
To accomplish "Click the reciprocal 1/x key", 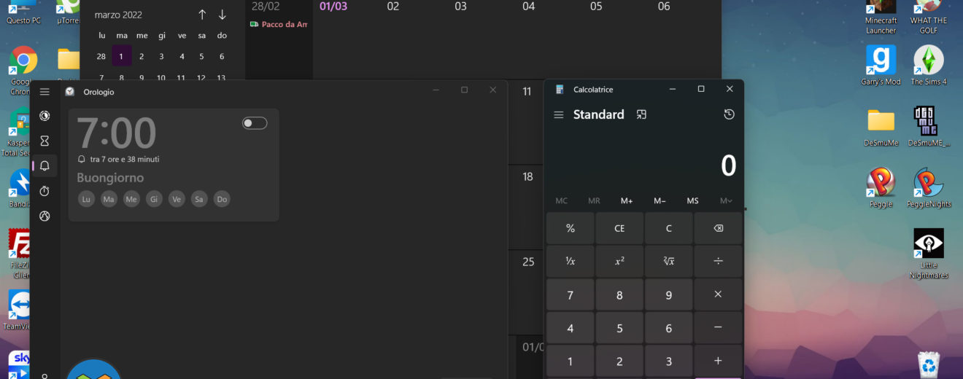I will pyautogui.click(x=571, y=261).
